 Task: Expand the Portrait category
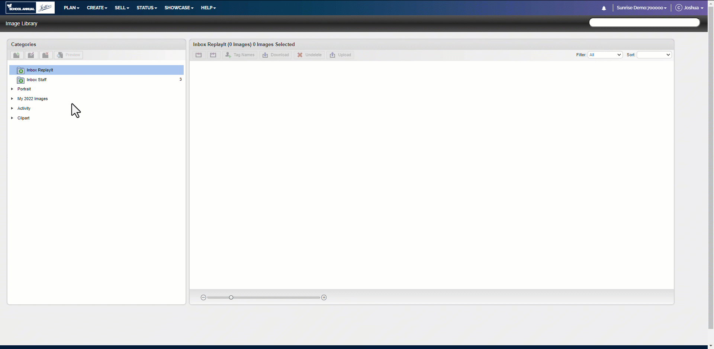pos(12,89)
